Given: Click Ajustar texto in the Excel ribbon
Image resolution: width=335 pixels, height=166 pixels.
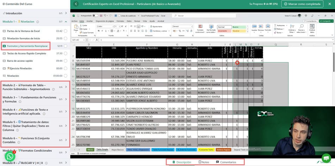Looking at the screenshot, I should (156, 26).
